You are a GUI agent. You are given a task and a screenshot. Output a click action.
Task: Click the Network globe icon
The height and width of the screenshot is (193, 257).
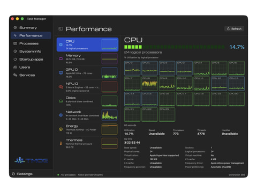(x=61, y=115)
